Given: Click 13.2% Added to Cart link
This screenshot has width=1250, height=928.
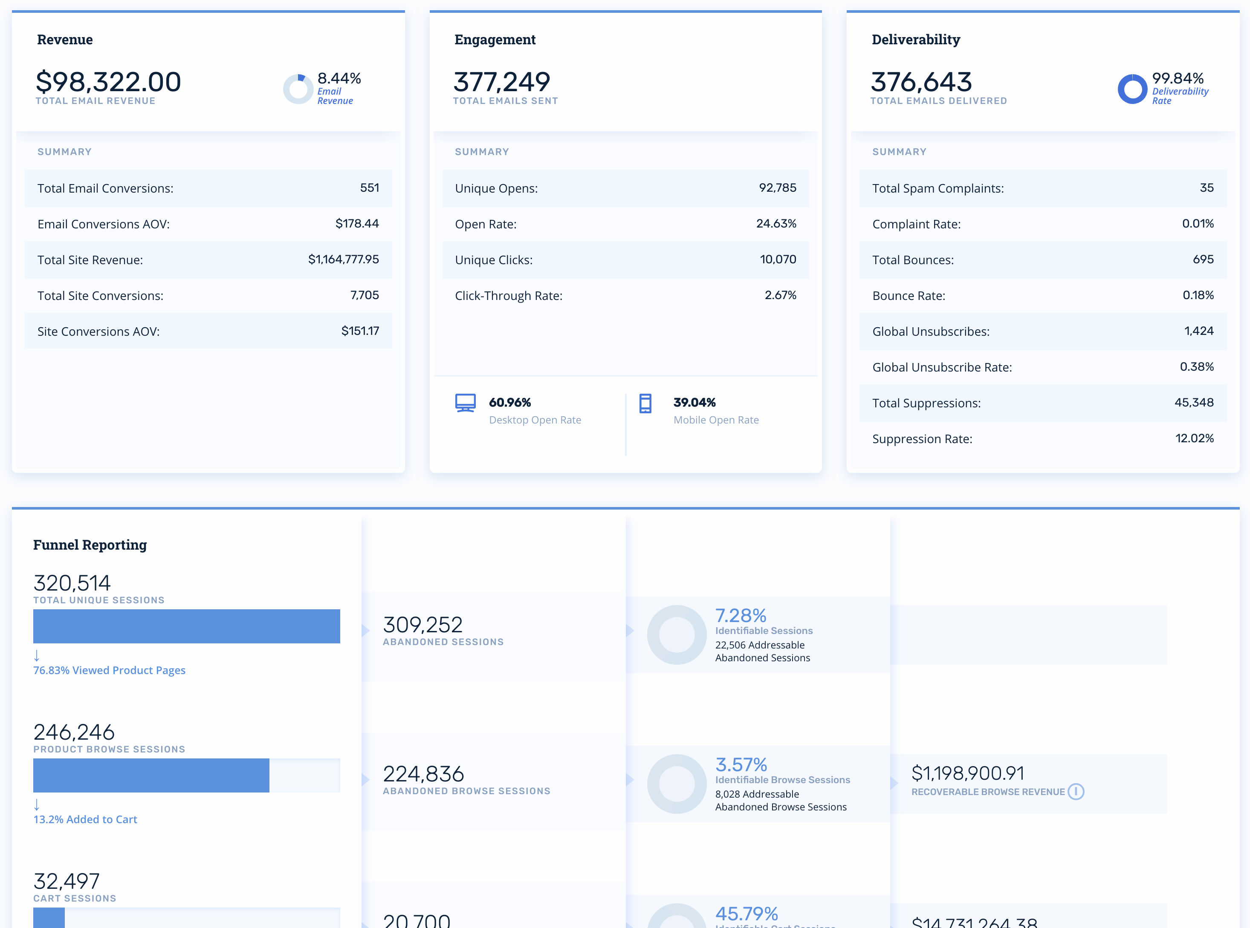Looking at the screenshot, I should (x=85, y=820).
